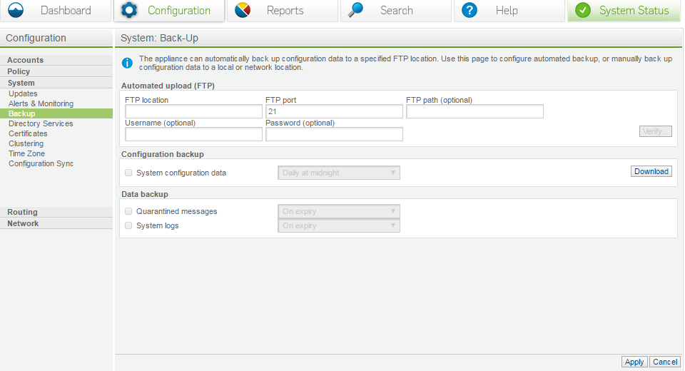685x371 pixels.
Task: Click the Dashboard dome icon
Action: pos(16,11)
